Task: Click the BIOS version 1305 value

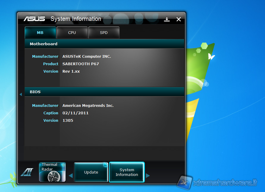Action: click(x=68, y=121)
